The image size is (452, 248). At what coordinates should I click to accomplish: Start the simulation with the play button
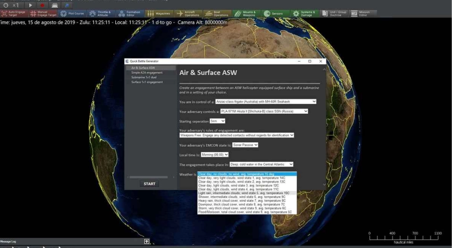coord(30,5)
